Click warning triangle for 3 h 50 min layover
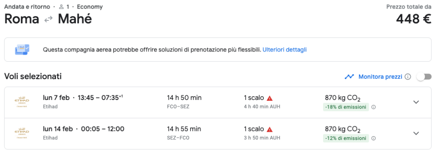This screenshot has height=157, width=437. pyautogui.click(x=270, y=129)
